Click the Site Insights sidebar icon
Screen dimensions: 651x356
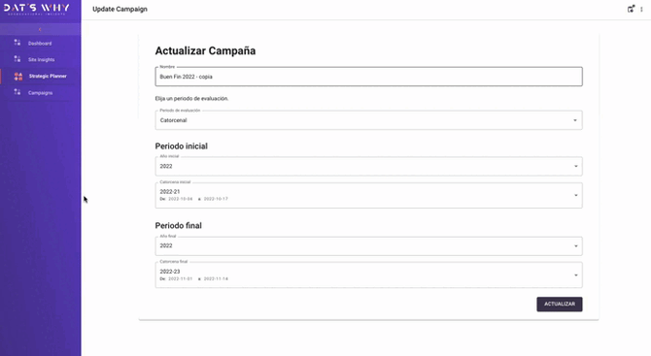(x=17, y=59)
